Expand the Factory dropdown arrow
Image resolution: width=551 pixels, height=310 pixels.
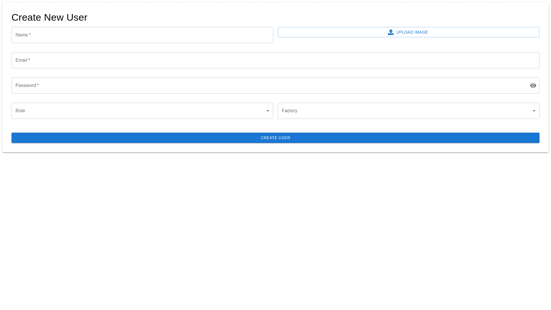[534, 111]
